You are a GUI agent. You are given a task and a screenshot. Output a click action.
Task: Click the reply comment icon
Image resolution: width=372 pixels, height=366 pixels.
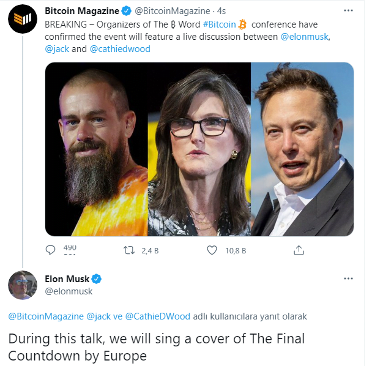pos(51,250)
